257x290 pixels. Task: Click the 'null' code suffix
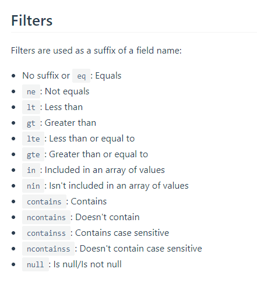(36, 264)
